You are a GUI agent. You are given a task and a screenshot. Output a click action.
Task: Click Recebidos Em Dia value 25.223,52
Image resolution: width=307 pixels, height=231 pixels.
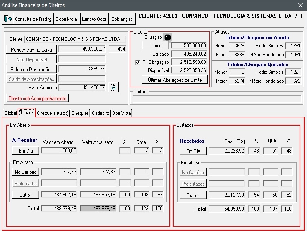coord(227,151)
